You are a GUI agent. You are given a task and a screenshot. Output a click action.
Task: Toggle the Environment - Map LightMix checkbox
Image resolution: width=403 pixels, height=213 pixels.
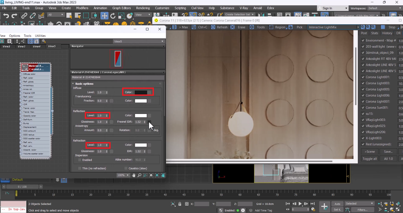[363, 40]
